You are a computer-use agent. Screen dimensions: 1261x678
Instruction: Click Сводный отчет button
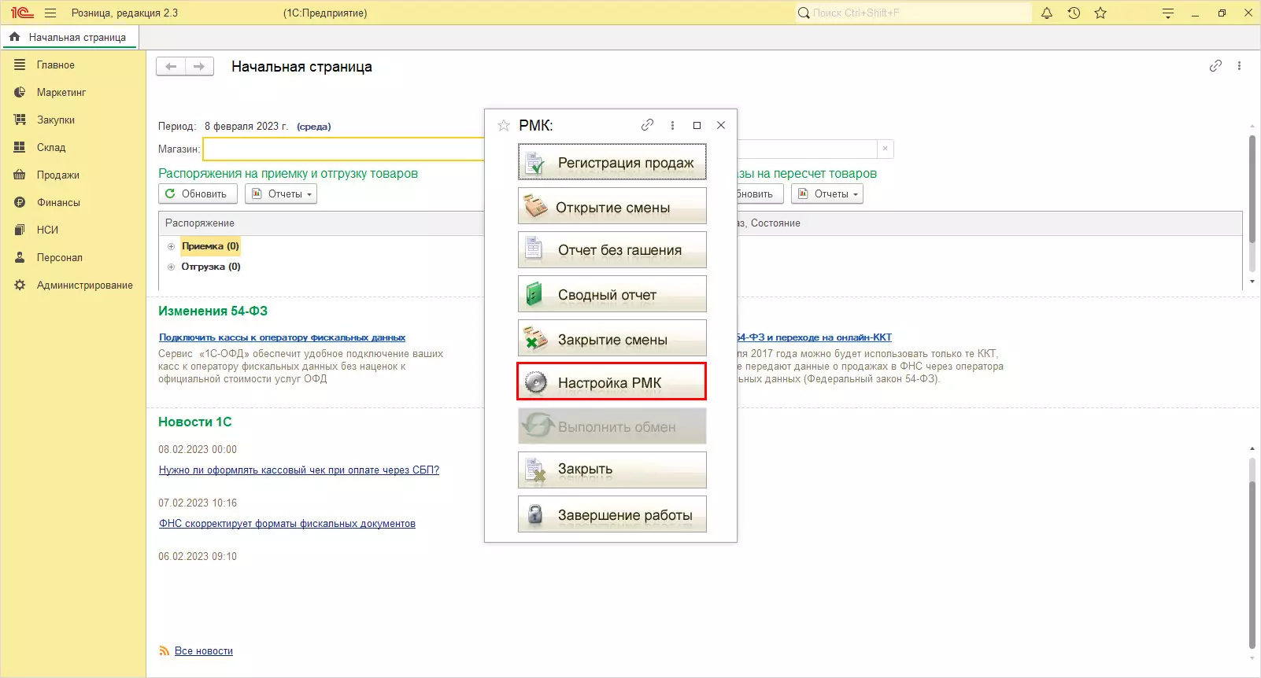[x=612, y=294]
